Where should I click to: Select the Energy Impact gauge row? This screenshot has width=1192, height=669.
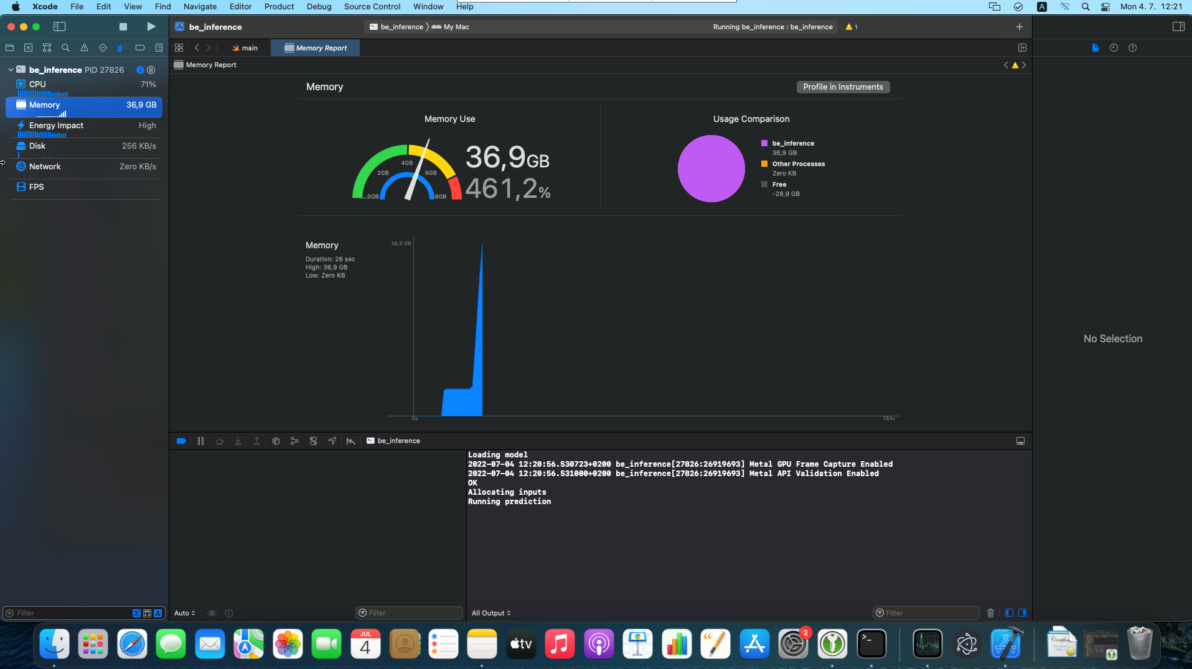[84, 126]
